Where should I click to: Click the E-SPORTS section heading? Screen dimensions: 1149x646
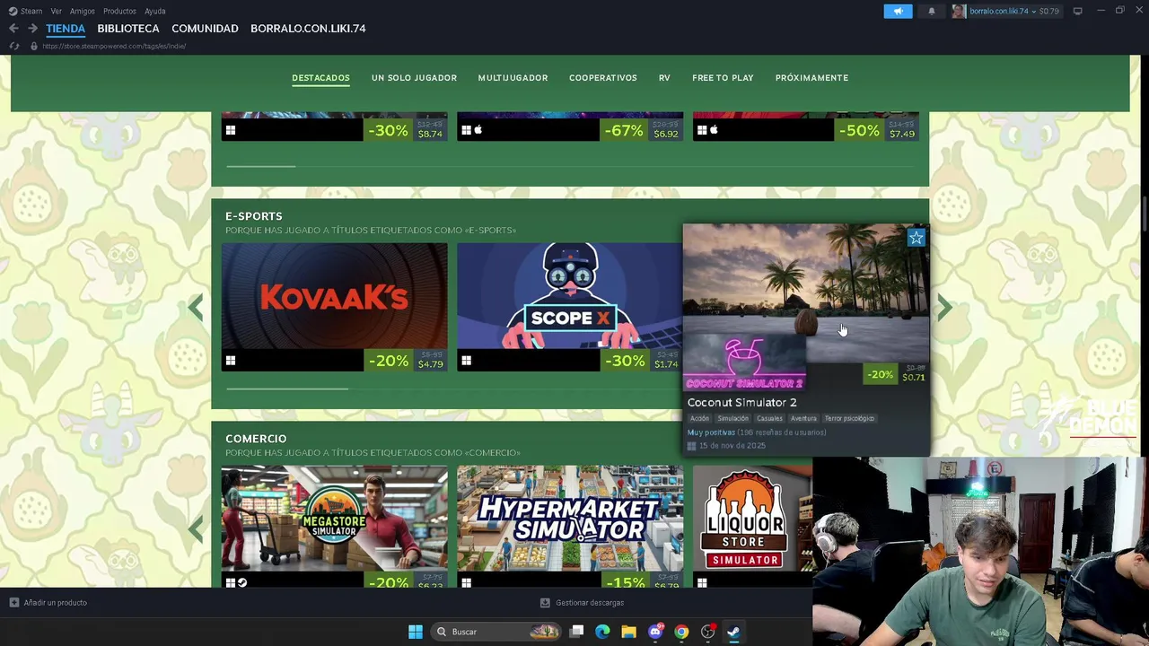pos(253,216)
